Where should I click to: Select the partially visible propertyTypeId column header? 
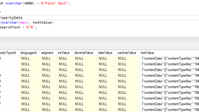pos(9,53)
